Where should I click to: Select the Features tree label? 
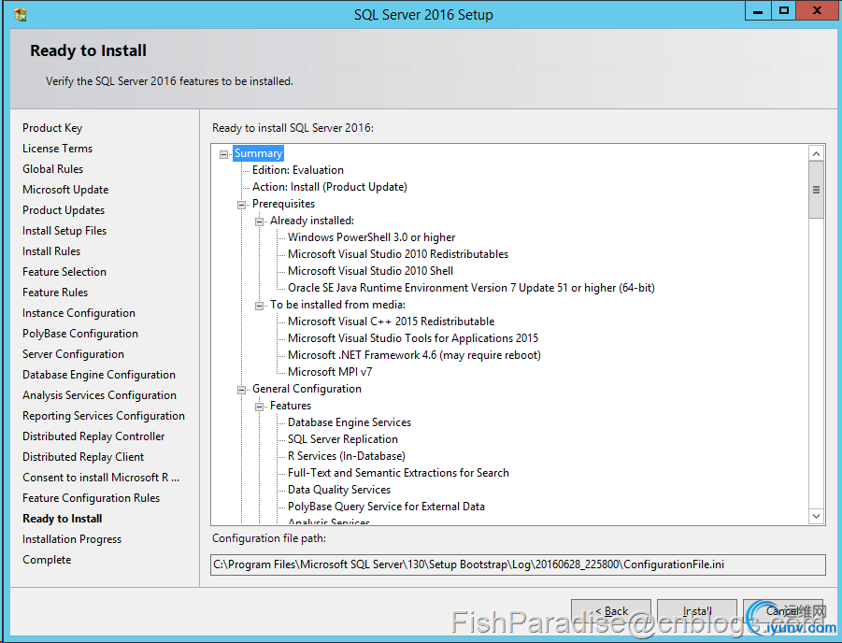(x=291, y=406)
